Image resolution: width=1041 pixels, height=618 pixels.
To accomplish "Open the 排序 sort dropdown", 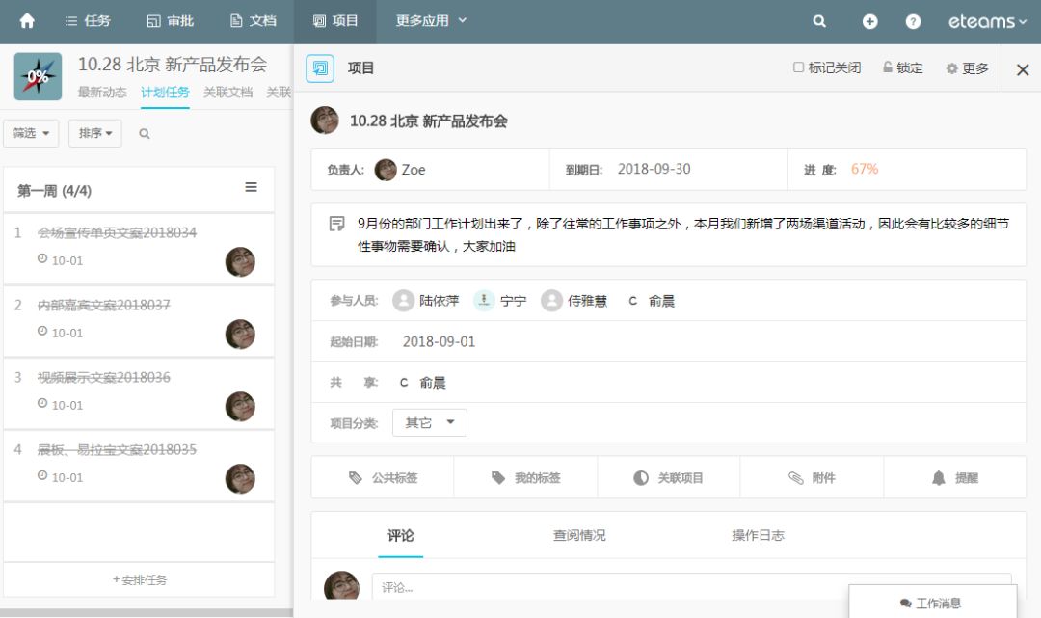I will pos(94,133).
